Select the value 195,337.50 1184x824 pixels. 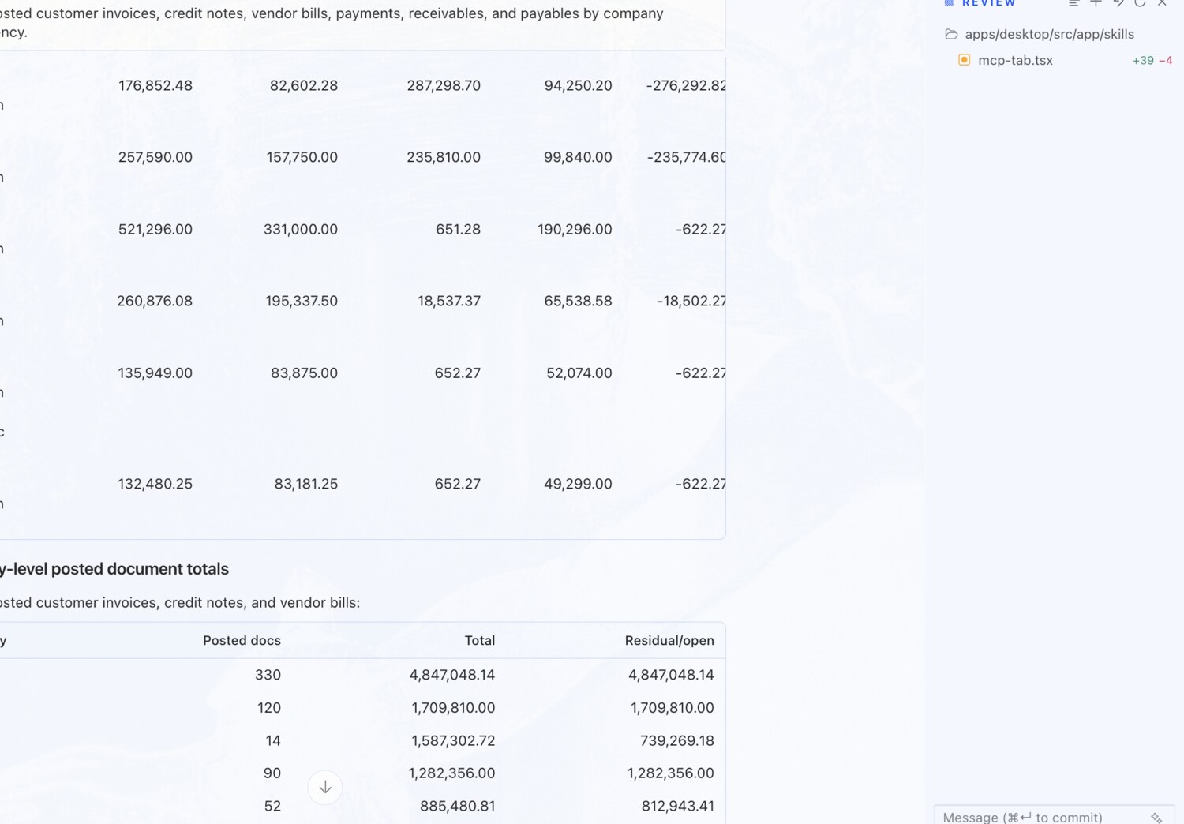pyautogui.click(x=302, y=301)
